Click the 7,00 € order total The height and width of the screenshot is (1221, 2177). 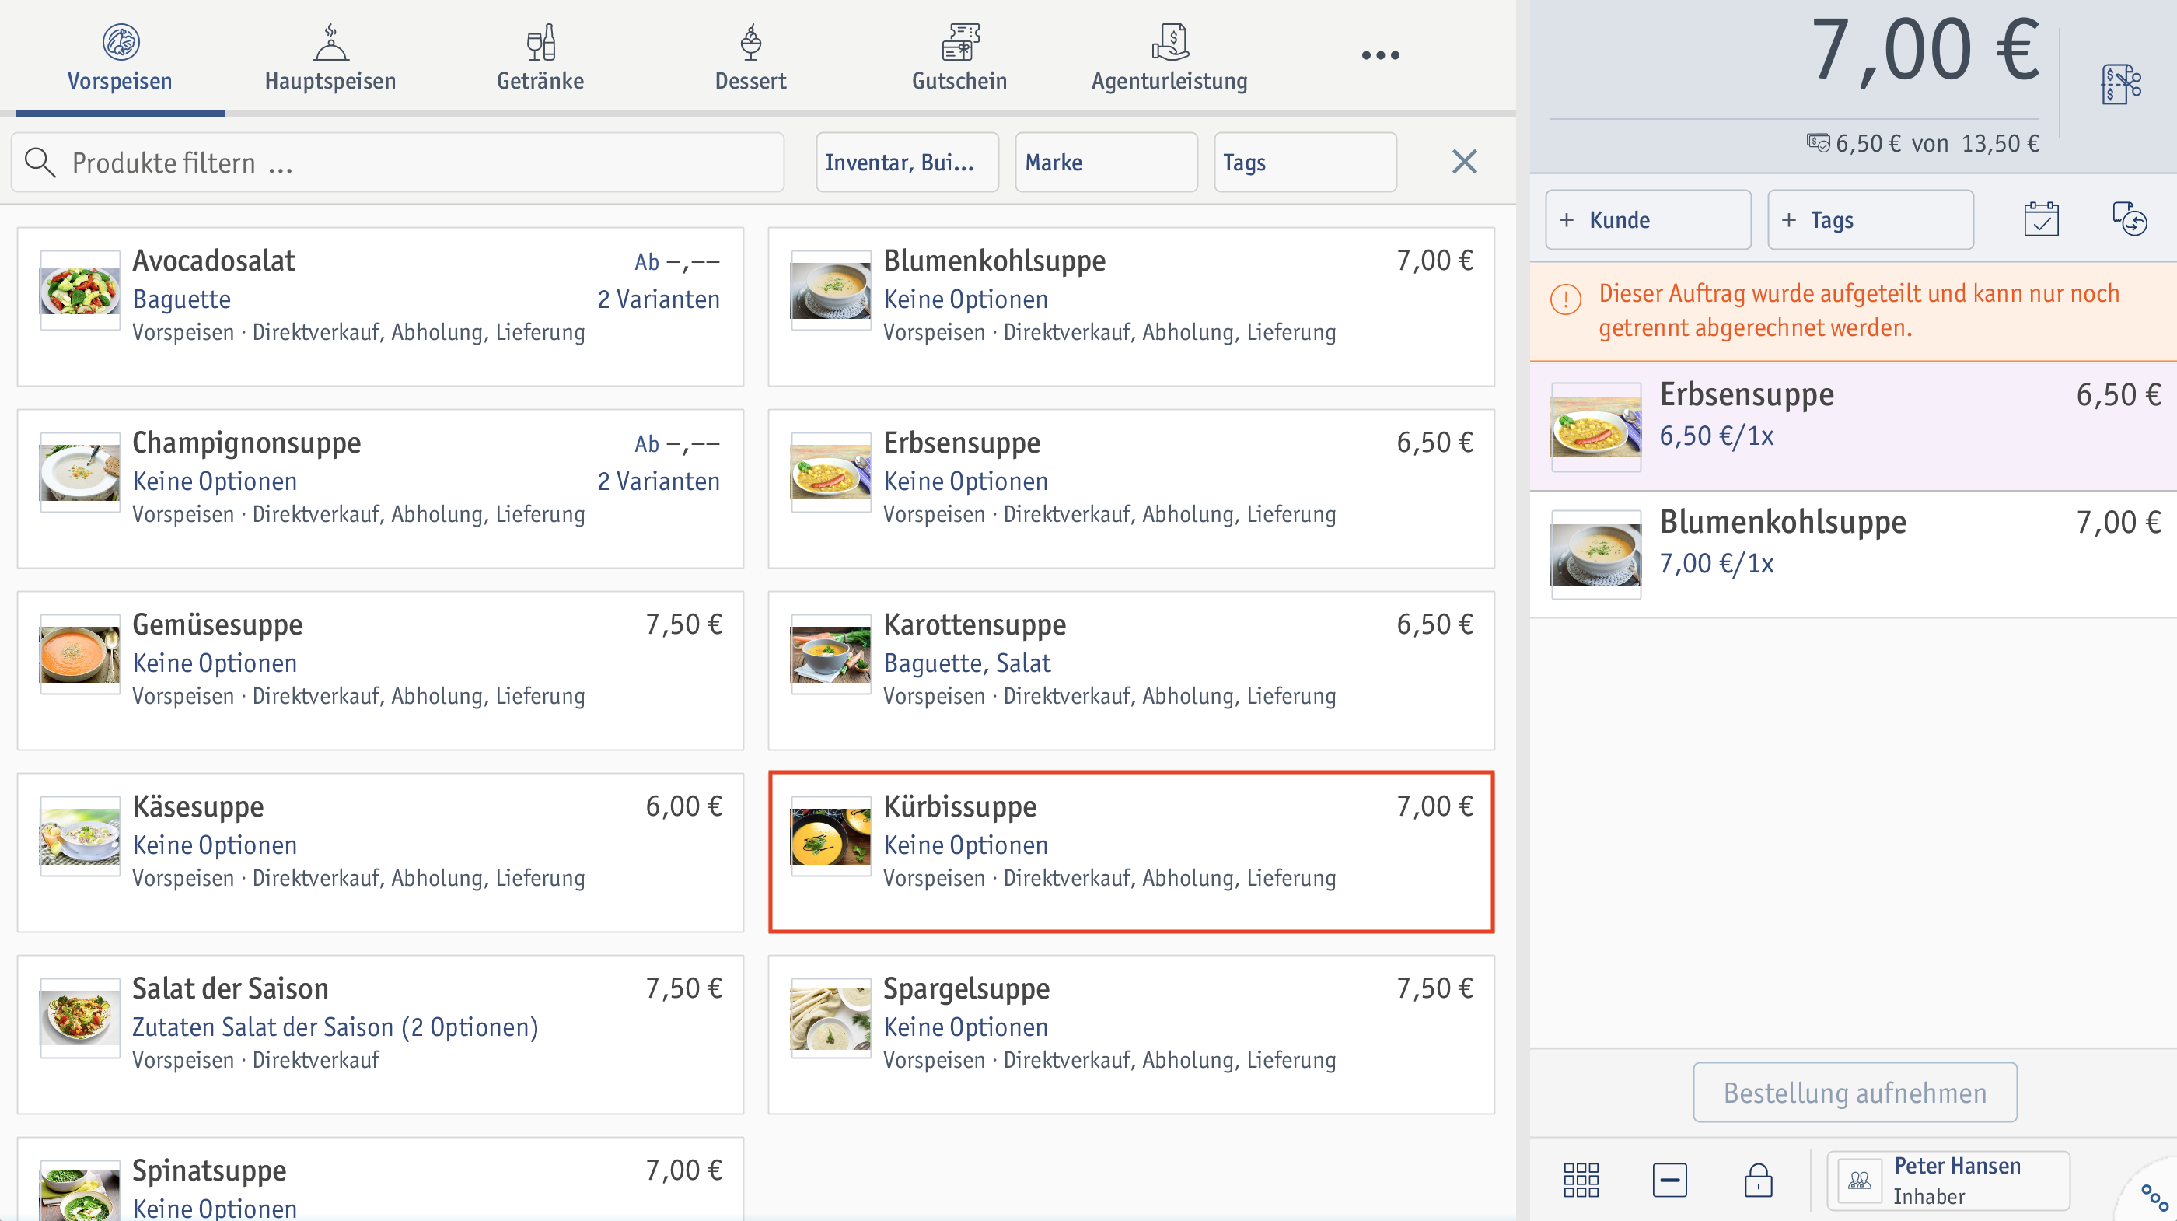point(1924,51)
